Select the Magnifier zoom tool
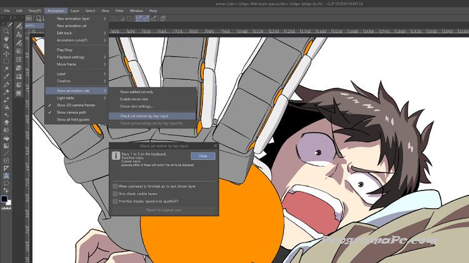469x263 pixels. click(6, 31)
